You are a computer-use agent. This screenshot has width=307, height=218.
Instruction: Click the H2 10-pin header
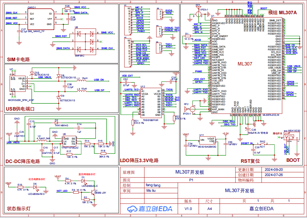click(x=128, y=52)
